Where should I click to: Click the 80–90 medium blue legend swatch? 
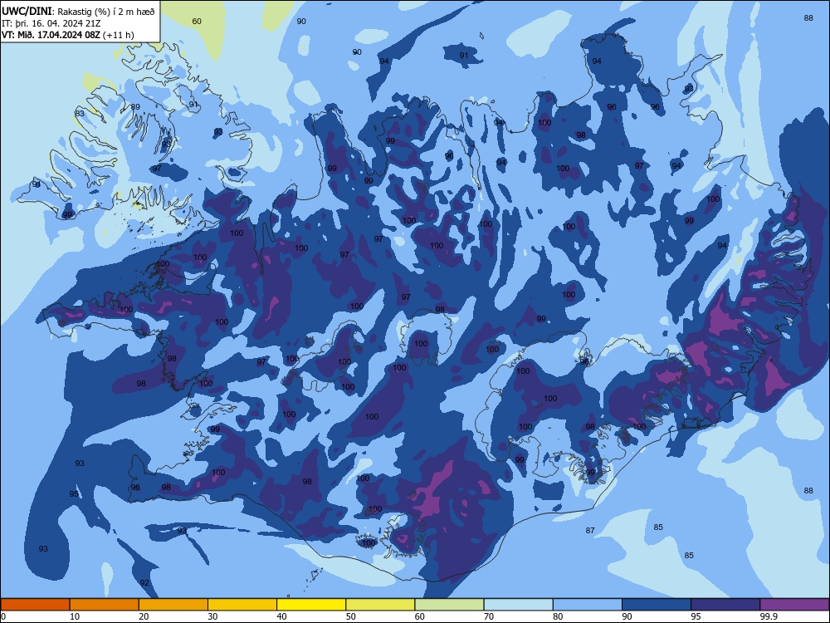point(588,605)
